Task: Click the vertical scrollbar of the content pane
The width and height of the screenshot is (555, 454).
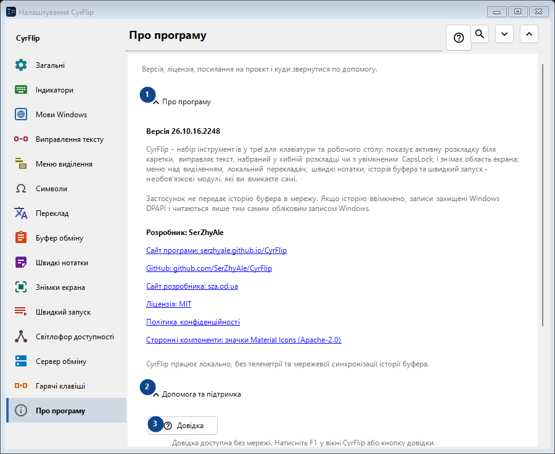Action: coord(543,195)
